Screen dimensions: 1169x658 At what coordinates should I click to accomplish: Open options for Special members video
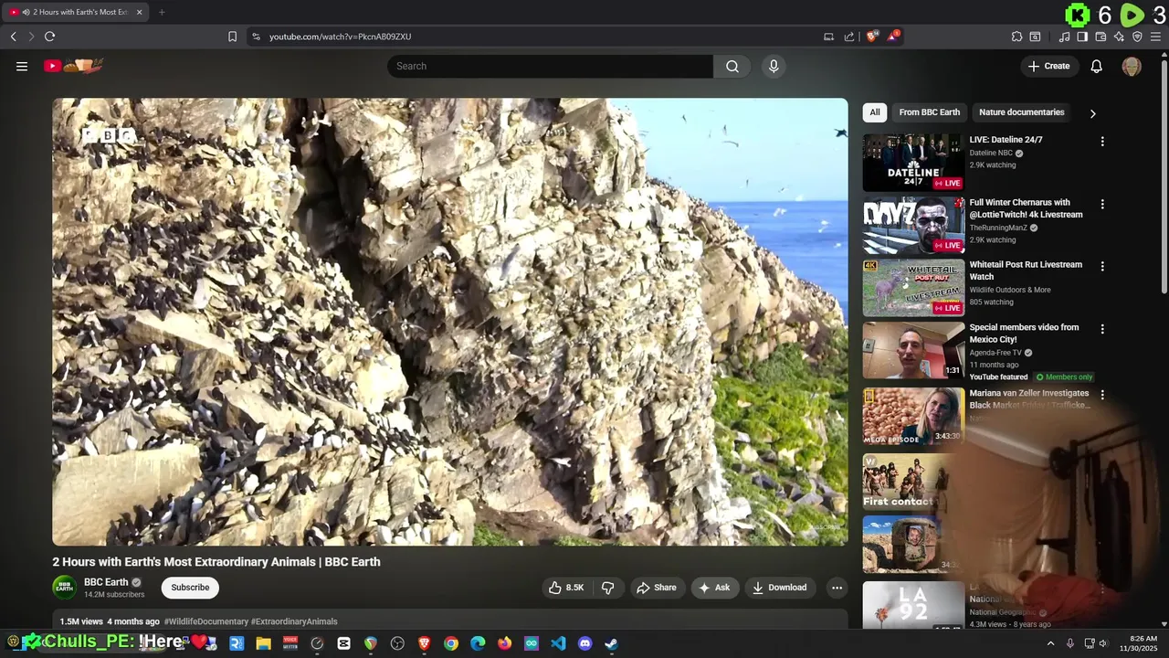[x=1102, y=328]
